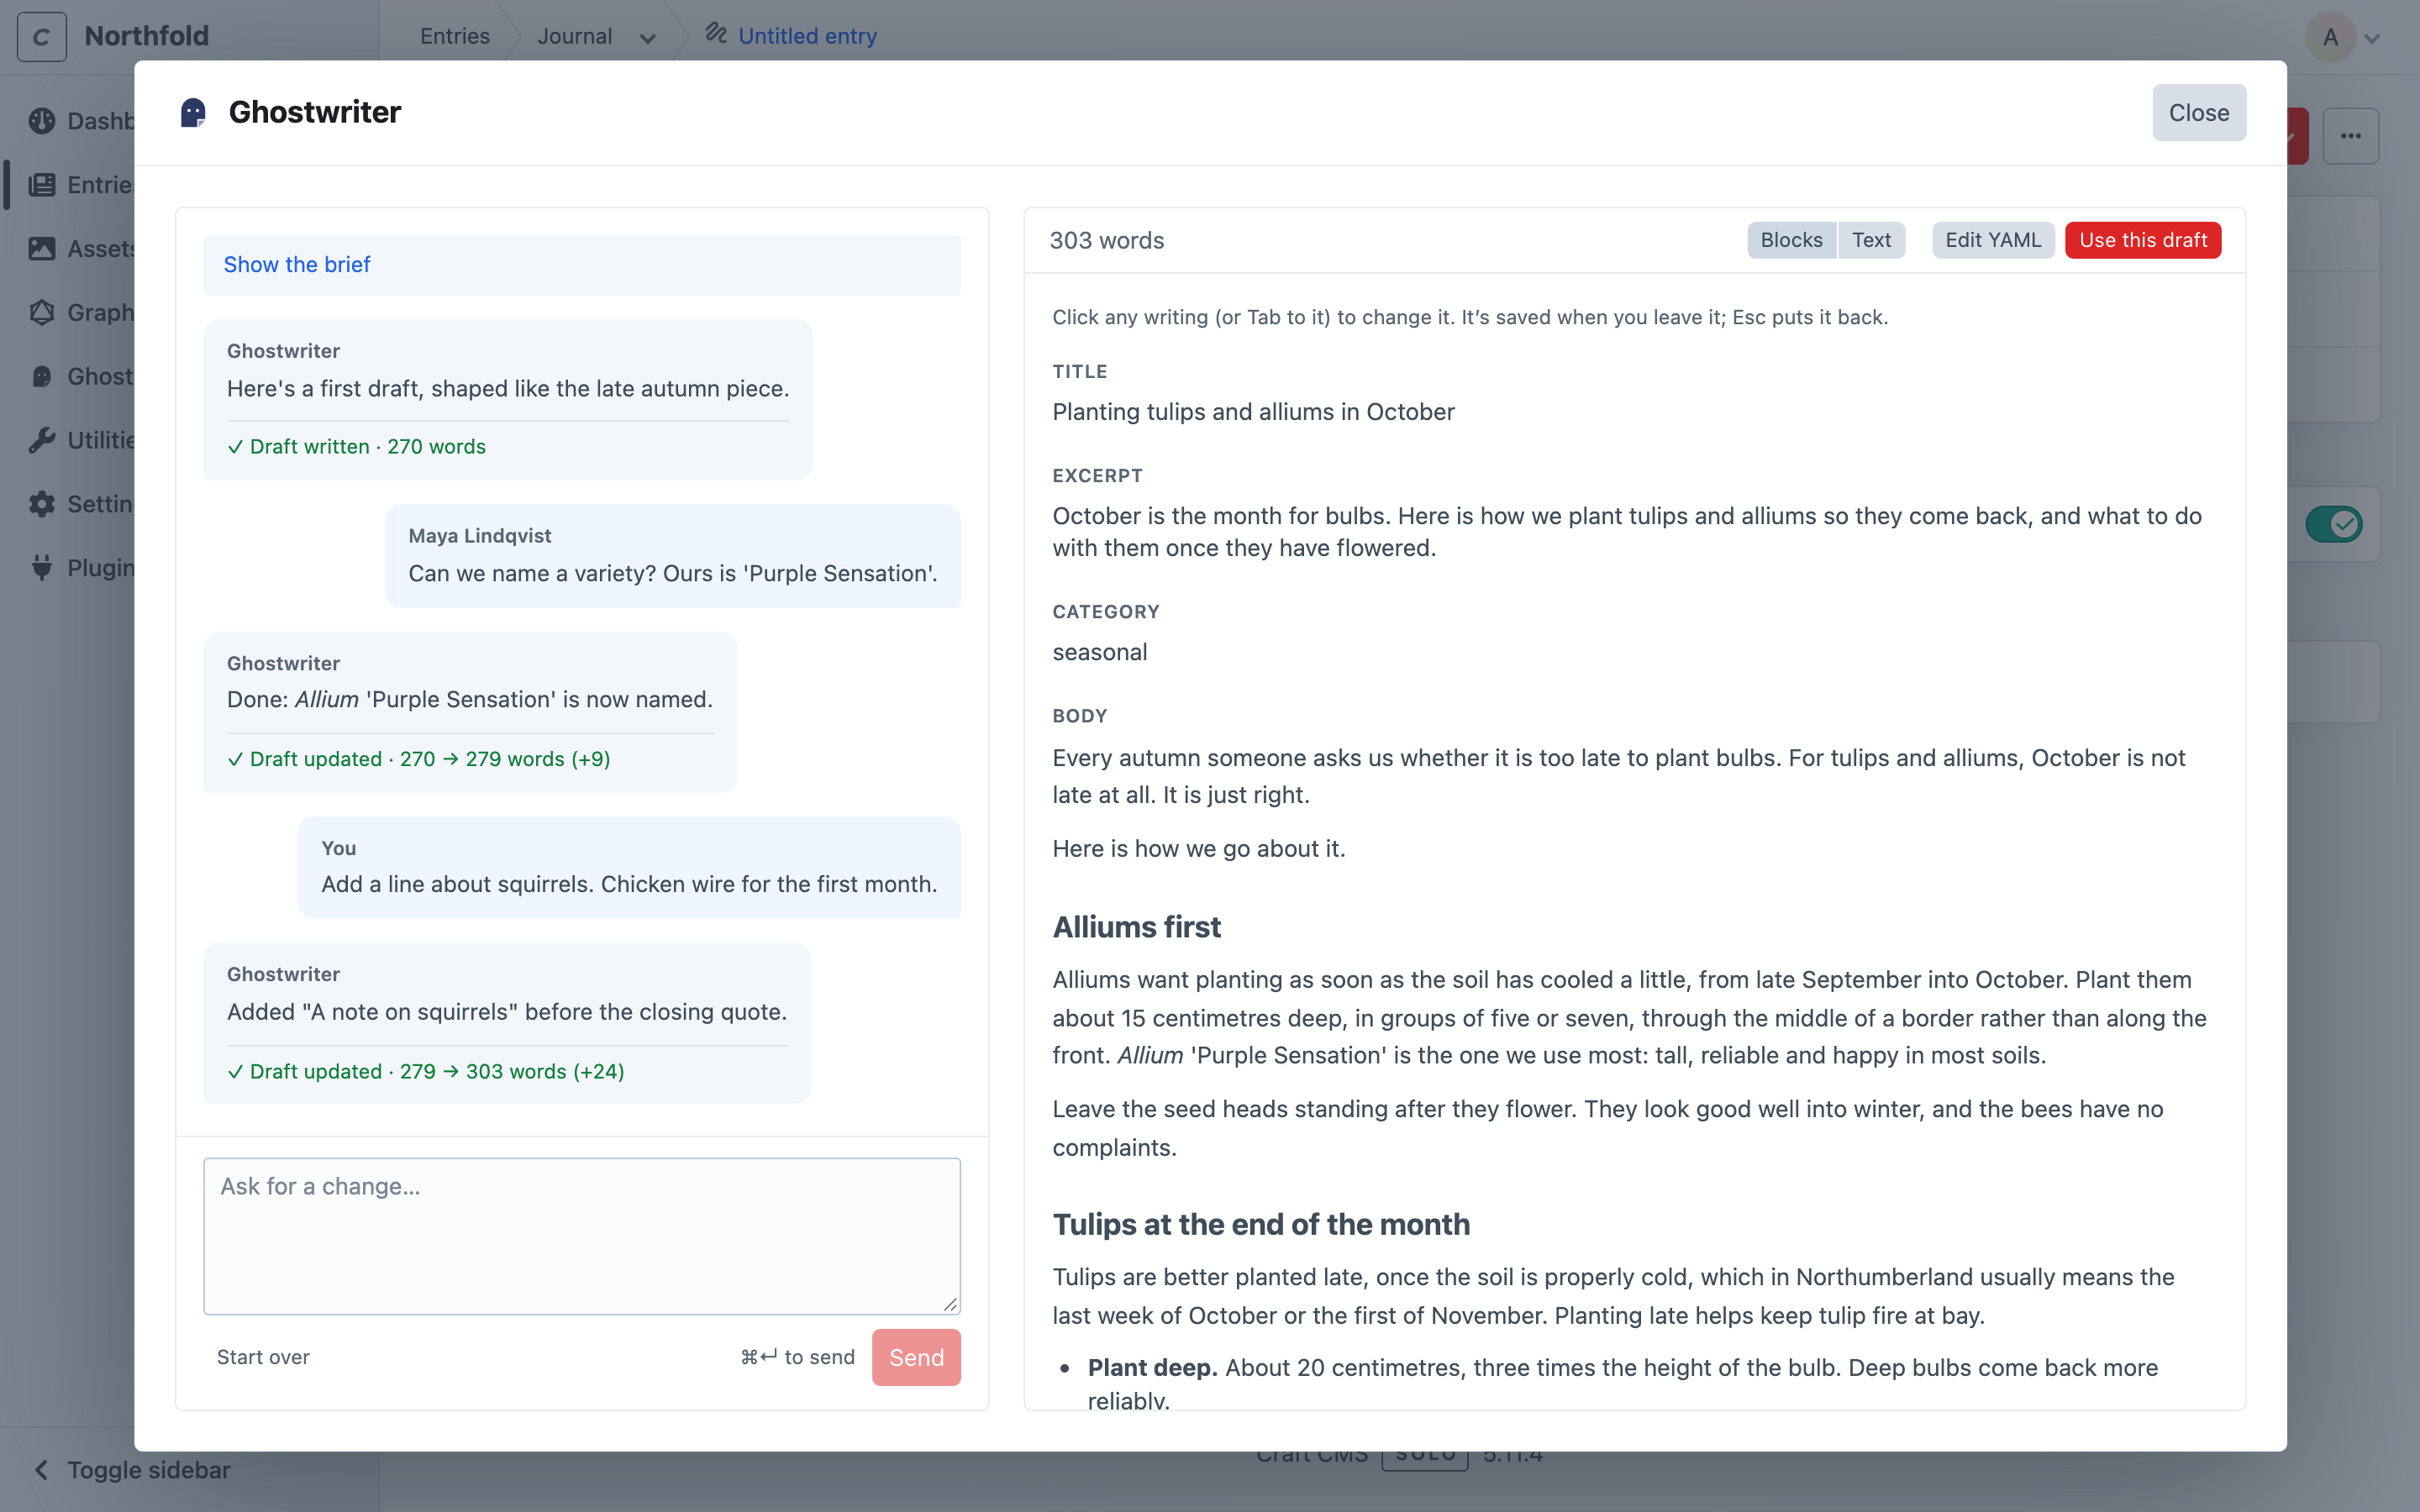Click the draft pencil icon beside Untitled entry

pos(716,33)
